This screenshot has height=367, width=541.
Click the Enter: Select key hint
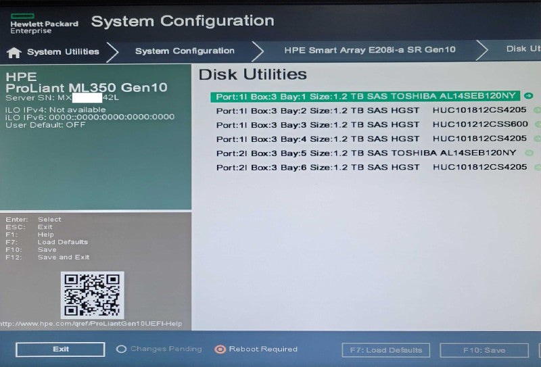pyautogui.click(x=33, y=220)
